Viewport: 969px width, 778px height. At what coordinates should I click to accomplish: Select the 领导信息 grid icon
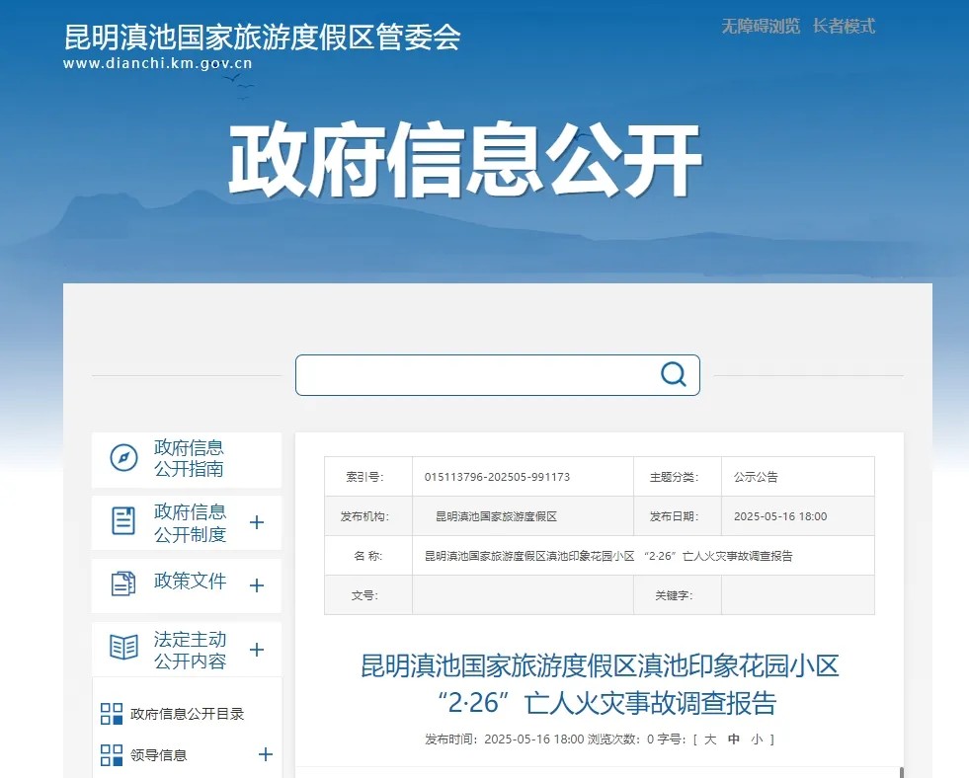pos(112,754)
